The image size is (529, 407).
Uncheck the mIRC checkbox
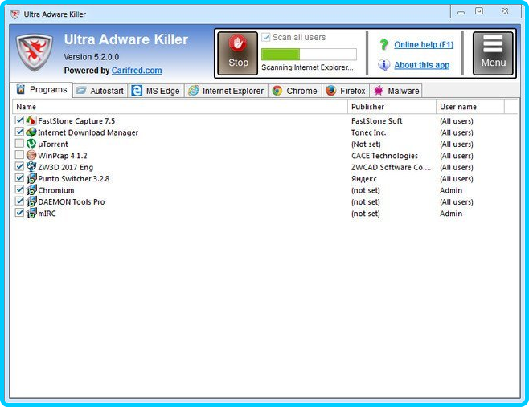click(19, 213)
